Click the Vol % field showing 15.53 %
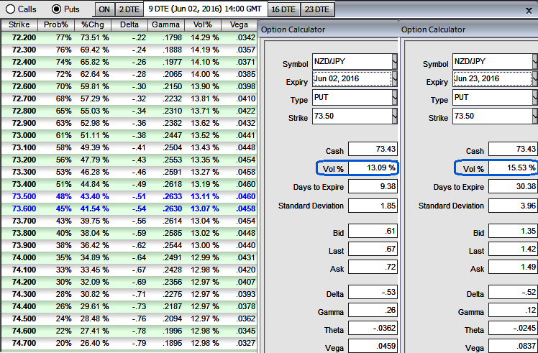Viewport: 538px width, 353px height. click(513, 168)
